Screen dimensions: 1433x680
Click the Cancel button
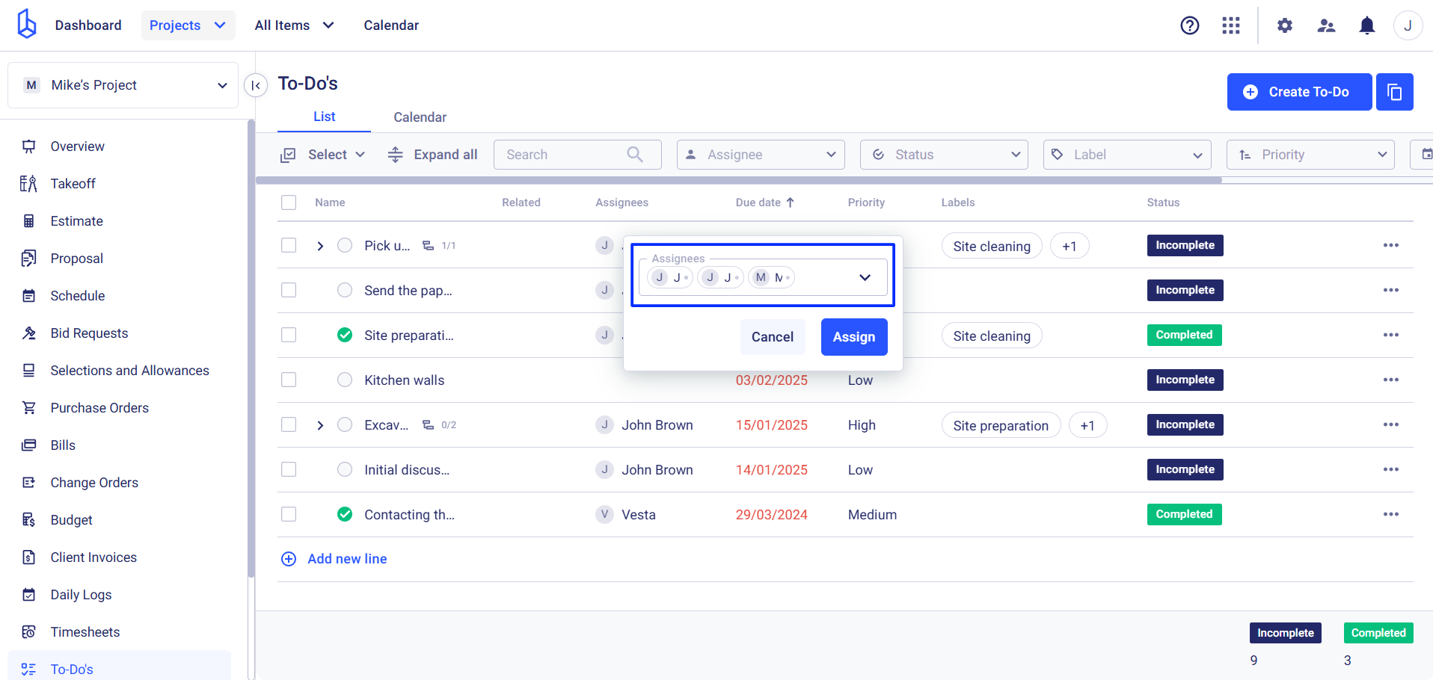coord(773,337)
